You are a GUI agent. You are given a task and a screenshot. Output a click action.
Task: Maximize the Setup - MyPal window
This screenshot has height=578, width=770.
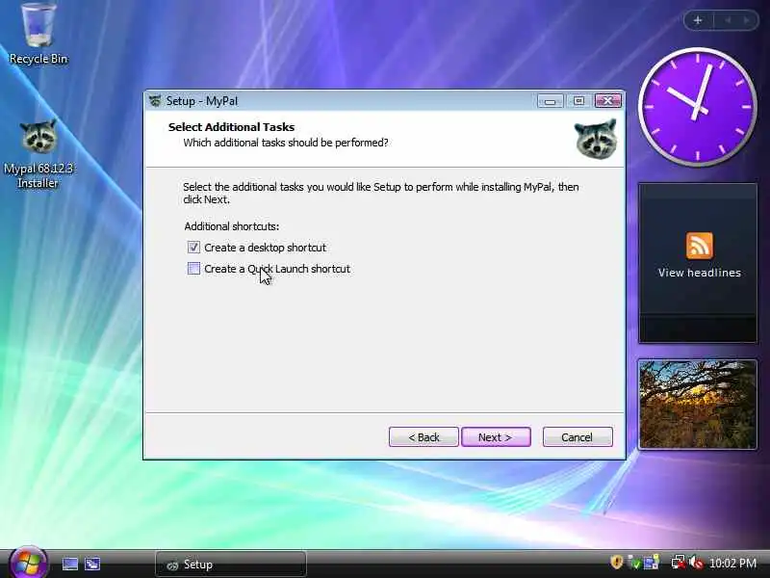click(x=579, y=101)
